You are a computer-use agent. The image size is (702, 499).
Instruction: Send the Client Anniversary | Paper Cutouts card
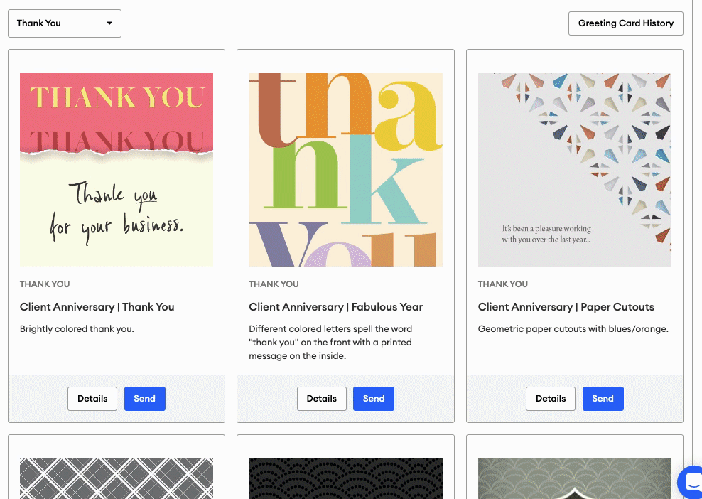[603, 399]
